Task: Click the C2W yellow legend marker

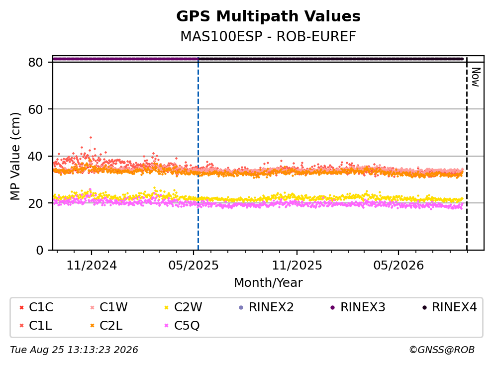Action: [x=167, y=308]
